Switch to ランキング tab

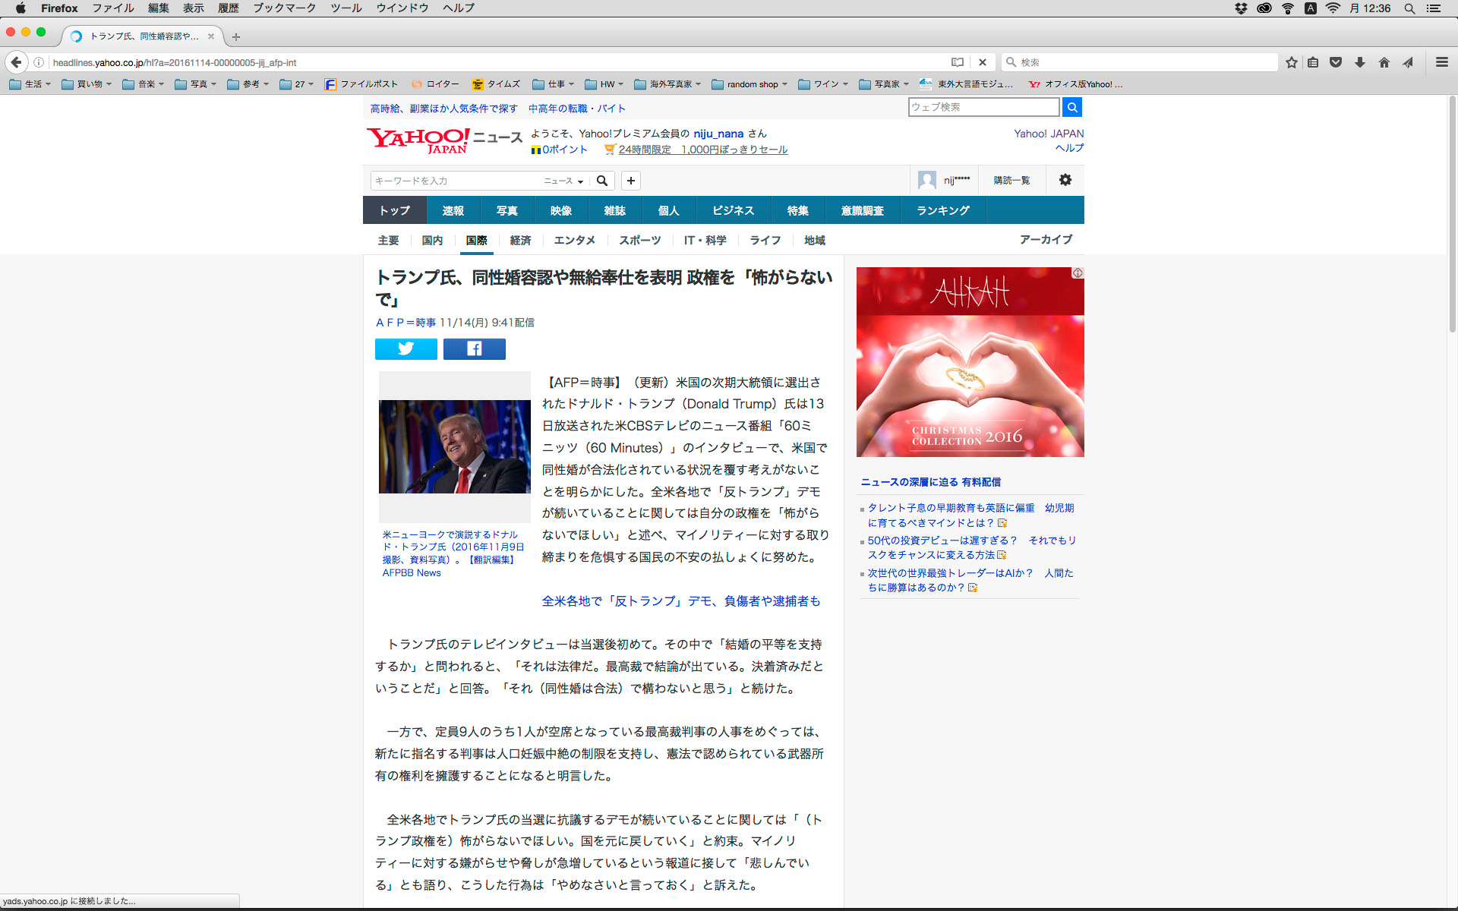[x=942, y=210]
